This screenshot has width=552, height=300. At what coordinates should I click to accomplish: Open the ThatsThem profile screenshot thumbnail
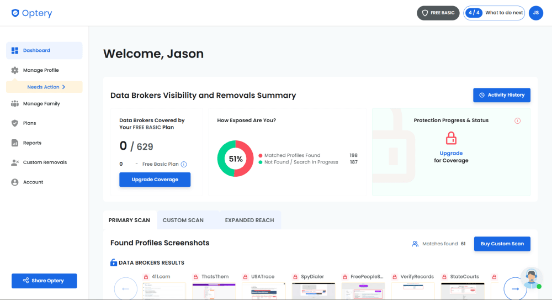(214, 291)
